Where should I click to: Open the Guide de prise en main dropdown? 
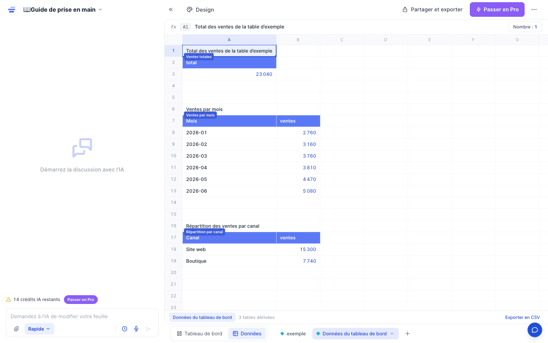pyautogui.click(x=63, y=9)
